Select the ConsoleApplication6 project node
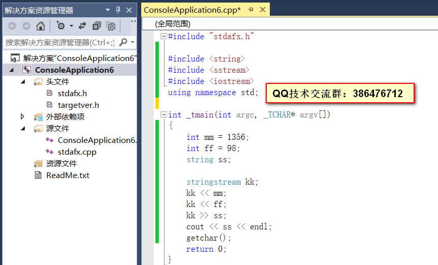The height and width of the screenshot is (265, 438). coord(74,70)
